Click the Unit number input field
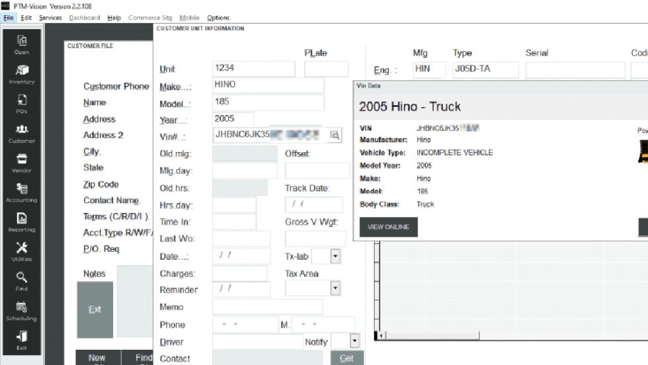This screenshot has height=365, width=648. pyautogui.click(x=253, y=69)
